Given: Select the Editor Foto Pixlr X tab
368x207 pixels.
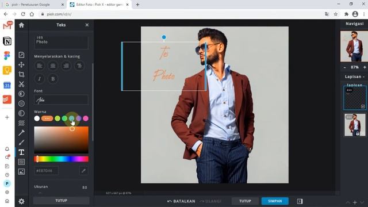Looking at the screenshot, I should coord(99,5).
